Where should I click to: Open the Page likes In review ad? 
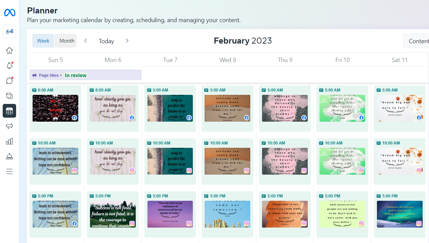pyautogui.click(x=86, y=75)
